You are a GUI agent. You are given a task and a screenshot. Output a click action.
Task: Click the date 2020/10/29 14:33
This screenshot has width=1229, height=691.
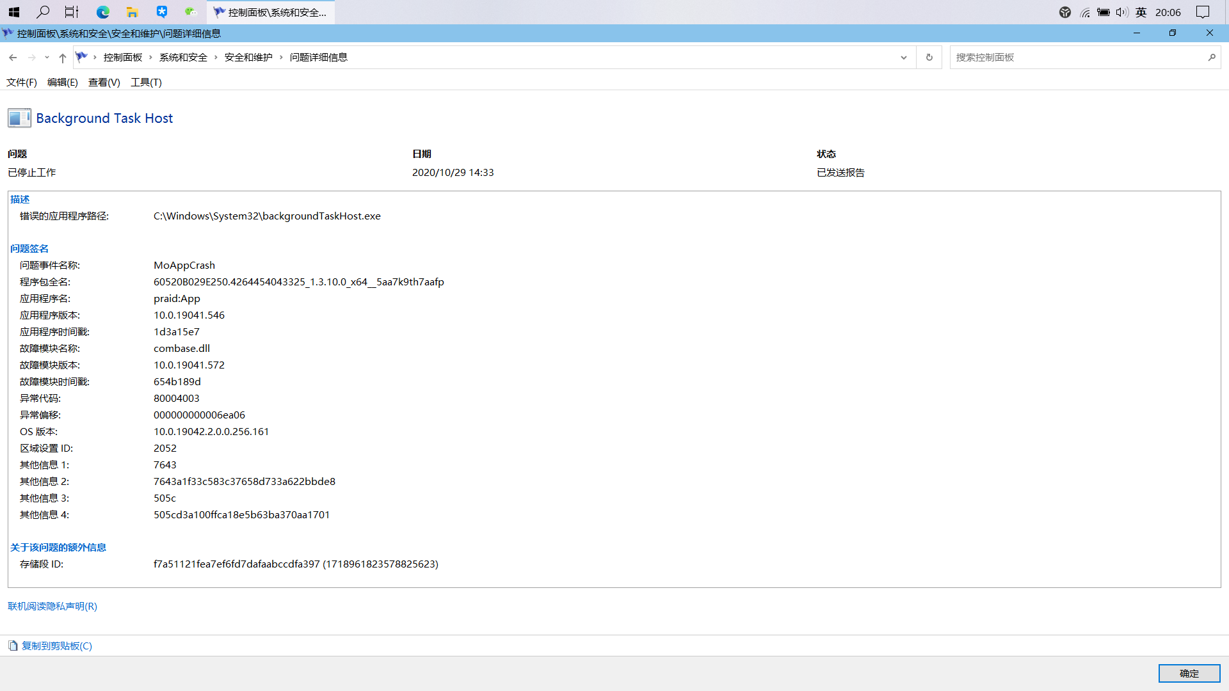[x=453, y=173]
